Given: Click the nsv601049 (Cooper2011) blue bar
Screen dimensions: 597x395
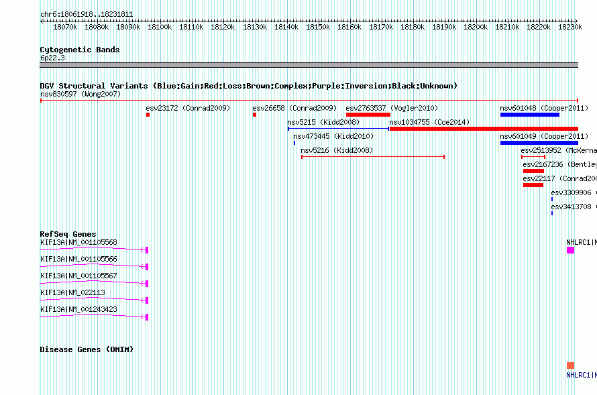Looking at the screenshot, I should coord(539,143).
